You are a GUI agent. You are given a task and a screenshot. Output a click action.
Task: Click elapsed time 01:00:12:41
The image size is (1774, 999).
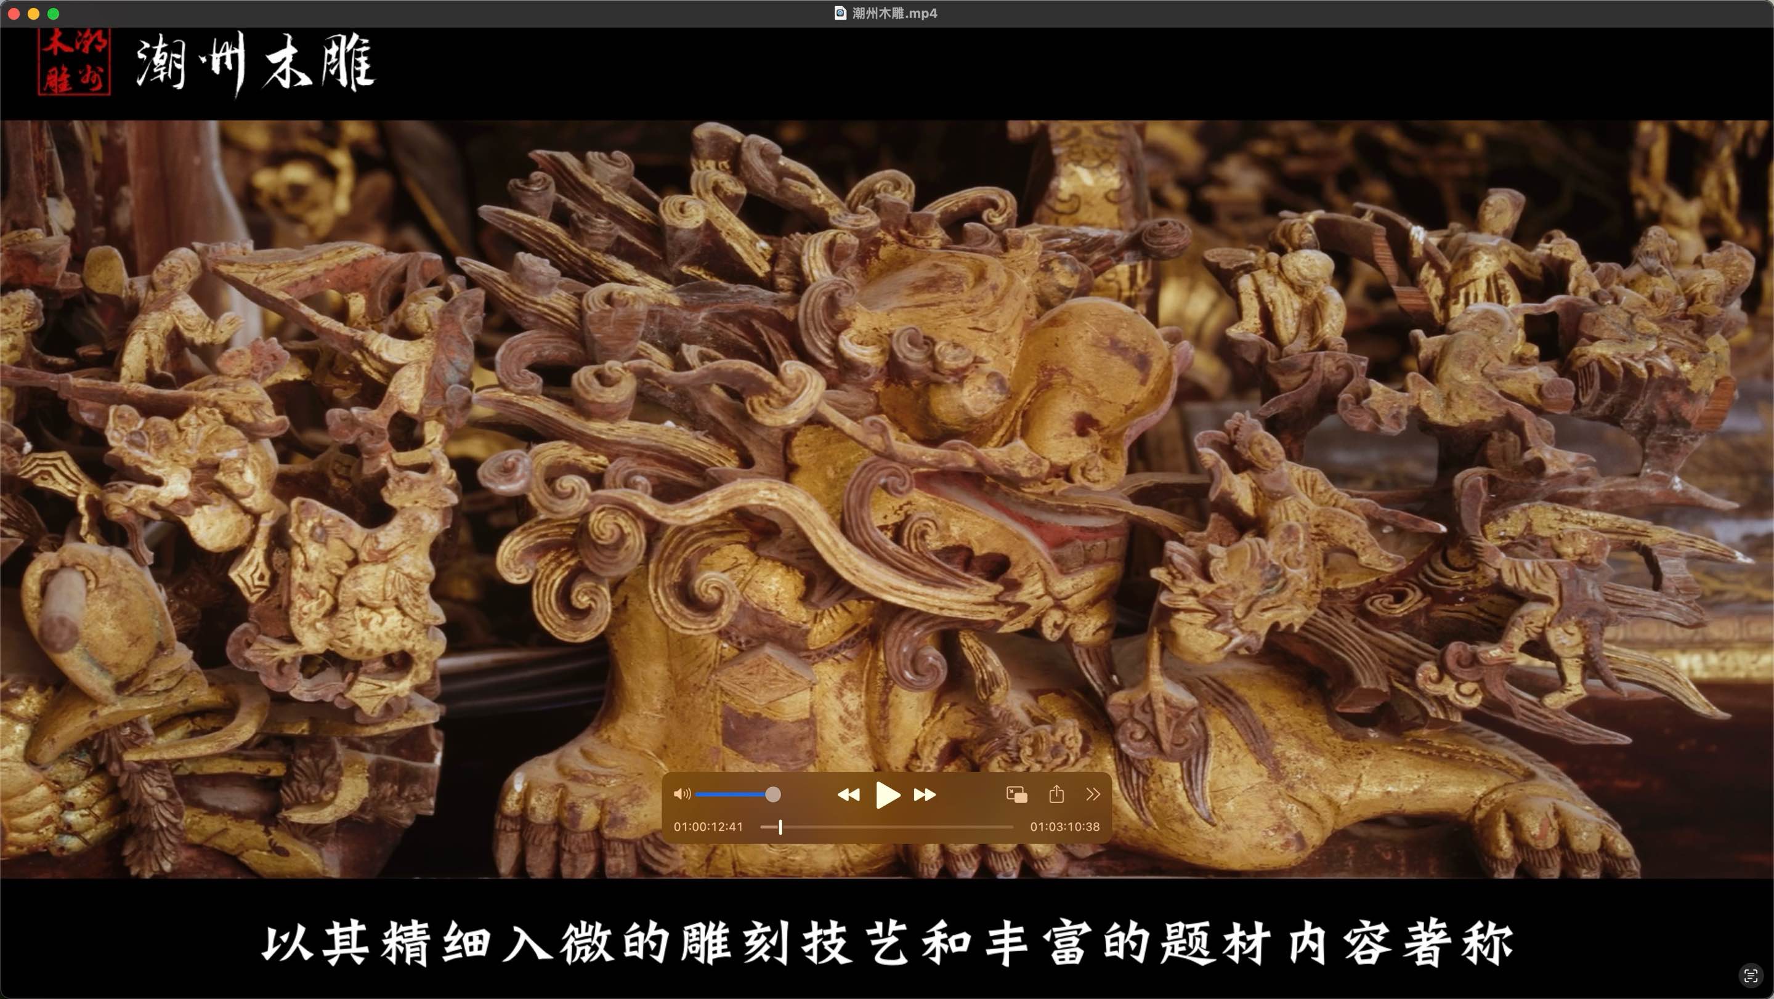(x=708, y=827)
